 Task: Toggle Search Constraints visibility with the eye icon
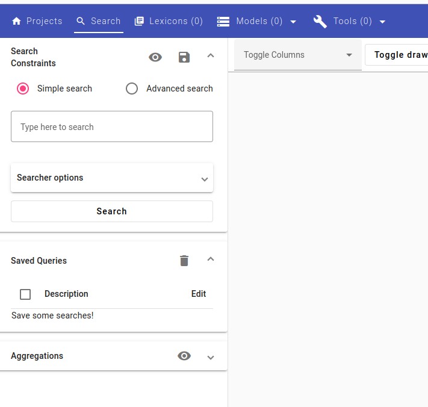click(x=155, y=57)
